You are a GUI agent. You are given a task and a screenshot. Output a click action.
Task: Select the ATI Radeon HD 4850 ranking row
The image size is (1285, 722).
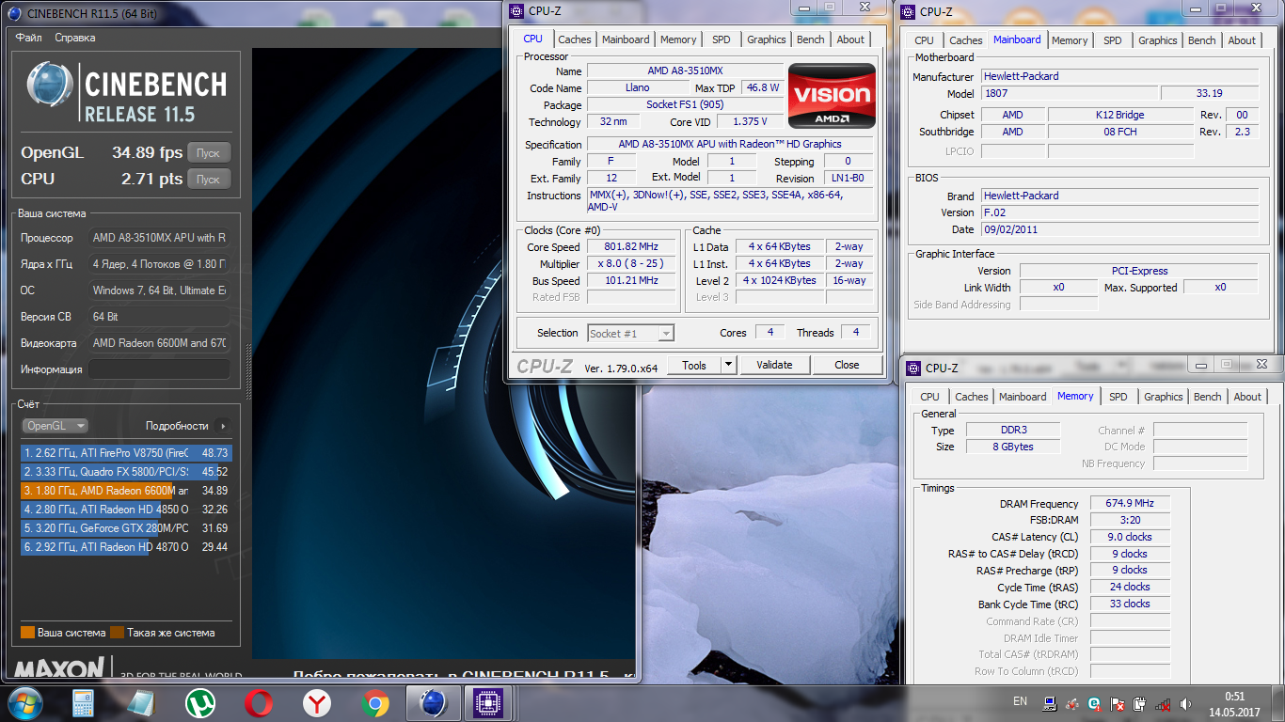tap(125, 509)
